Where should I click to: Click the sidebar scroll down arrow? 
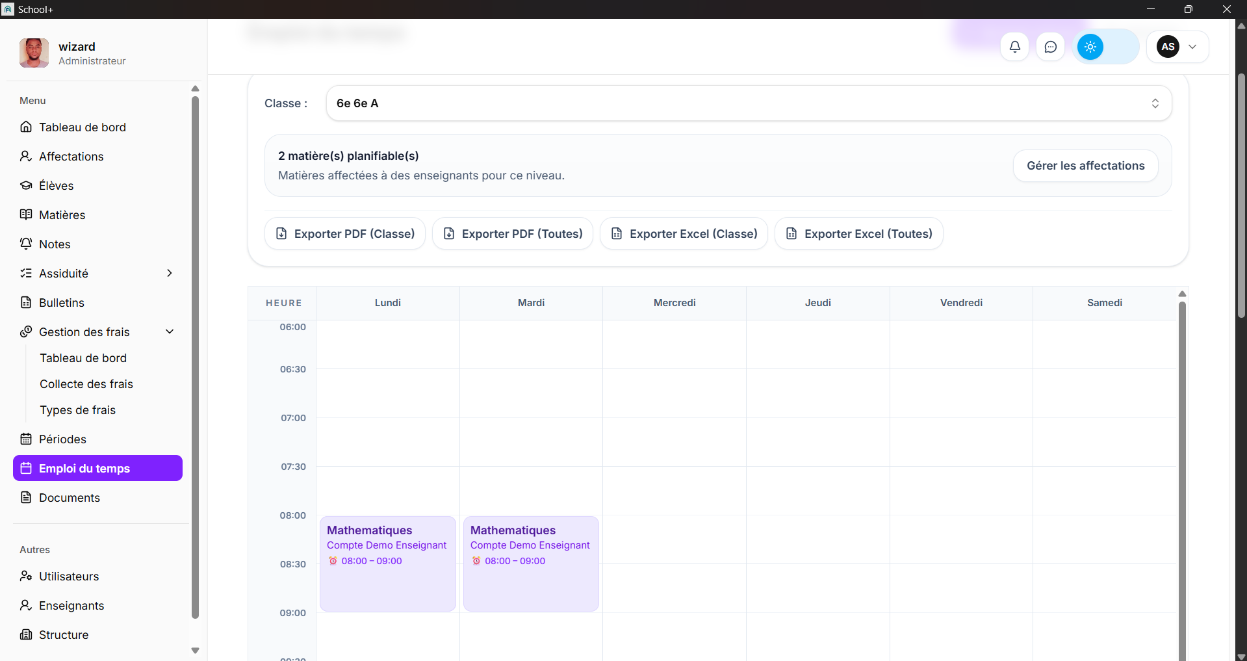click(195, 651)
